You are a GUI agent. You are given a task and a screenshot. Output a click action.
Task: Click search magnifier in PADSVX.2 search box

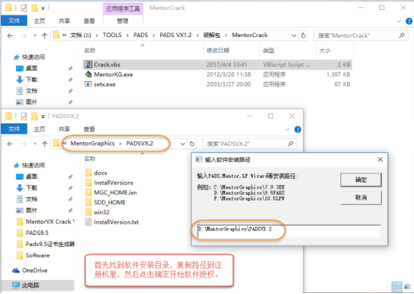pyautogui.click(x=290, y=144)
